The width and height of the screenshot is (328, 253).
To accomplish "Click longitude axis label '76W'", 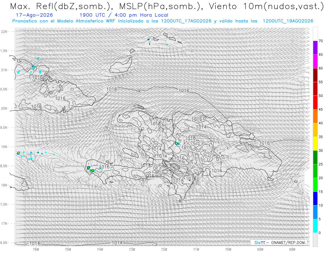I will (36, 249).
